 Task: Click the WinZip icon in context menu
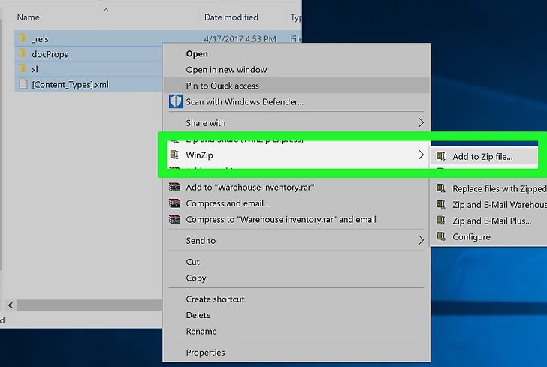tap(174, 155)
